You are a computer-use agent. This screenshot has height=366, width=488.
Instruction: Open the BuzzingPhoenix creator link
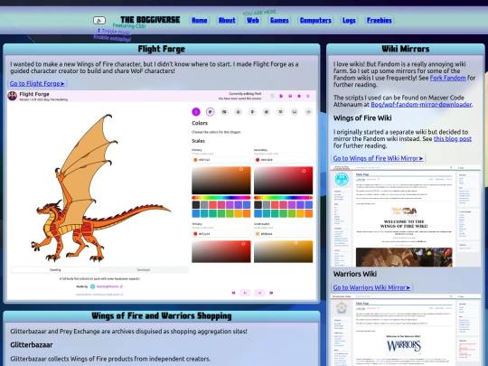coord(109,286)
